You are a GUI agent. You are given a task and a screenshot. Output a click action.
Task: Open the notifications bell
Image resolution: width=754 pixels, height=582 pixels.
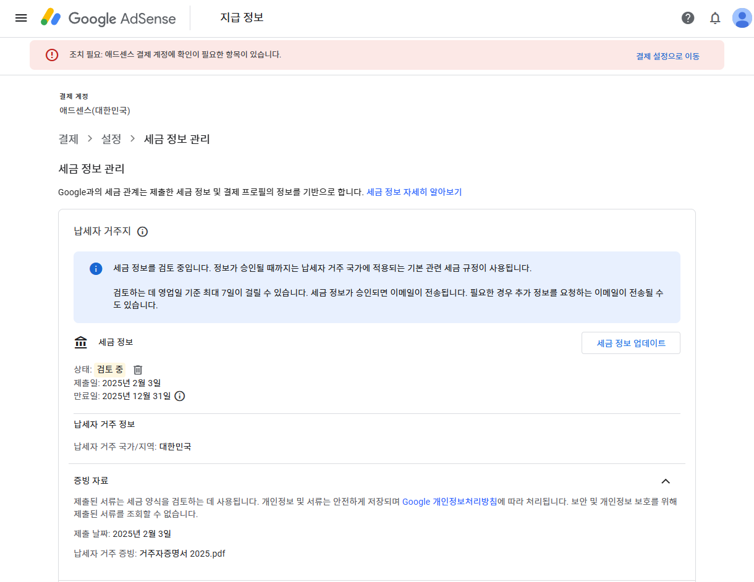[x=715, y=18]
